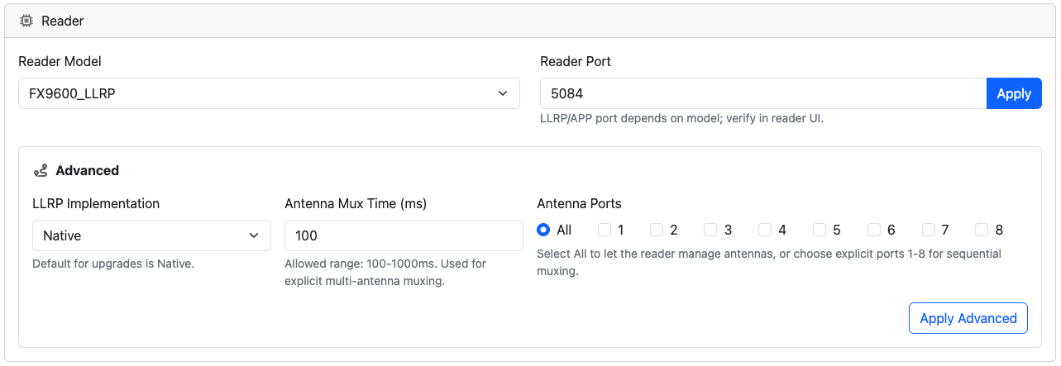Toggle antenna port 6 checkbox
The height and width of the screenshot is (366, 1061).
(x=874, y=230)
